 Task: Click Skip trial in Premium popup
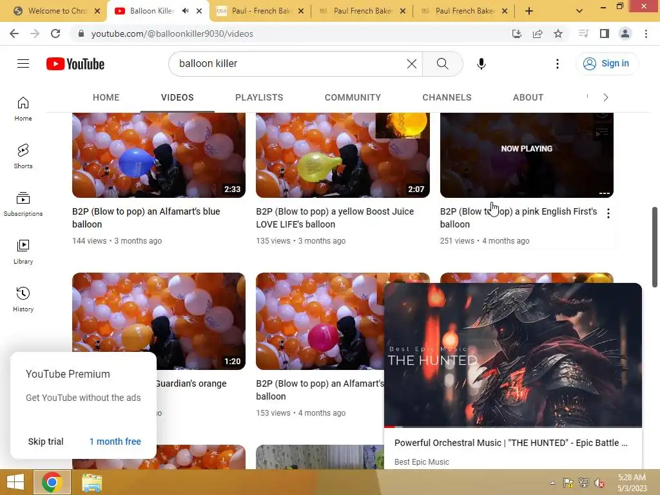tap(46, 441)
